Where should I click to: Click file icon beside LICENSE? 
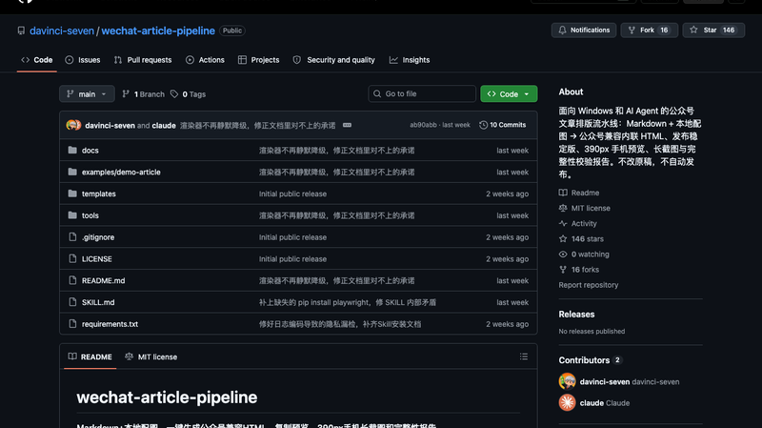coord(72,258)
